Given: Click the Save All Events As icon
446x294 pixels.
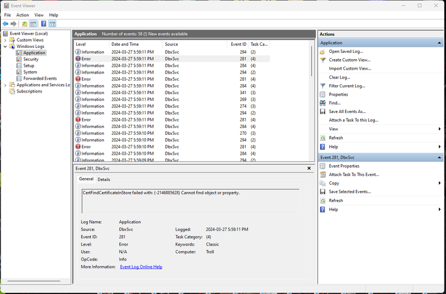Looking at the screenshot, I should pos(323,111).
